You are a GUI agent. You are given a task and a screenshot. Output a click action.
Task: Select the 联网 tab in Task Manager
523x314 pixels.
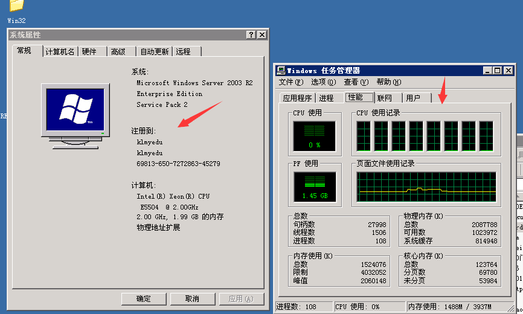click(385, 98)
